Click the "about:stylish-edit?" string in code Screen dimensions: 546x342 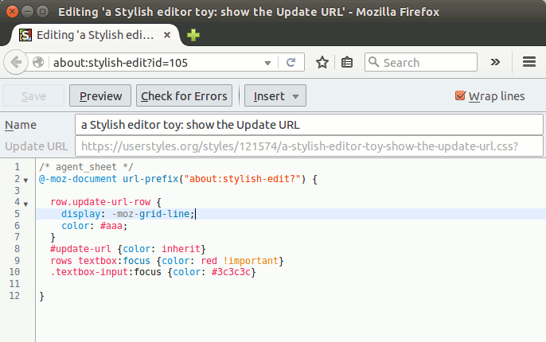click(x=242, y=179)
